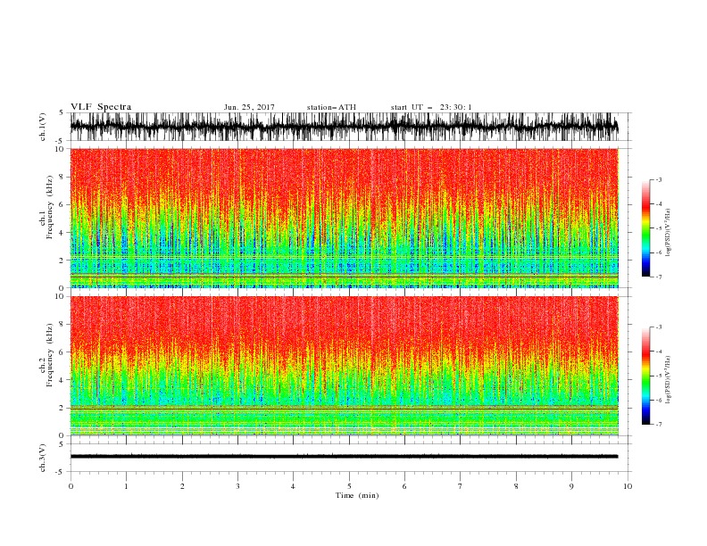Click time-axis tick label "6" at bottom
Image resolution: width=707 pixels, height=546 pixels.
tap(404, 486)
